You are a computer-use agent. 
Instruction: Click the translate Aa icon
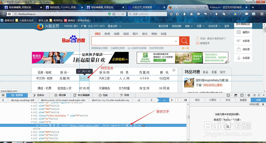253,14
